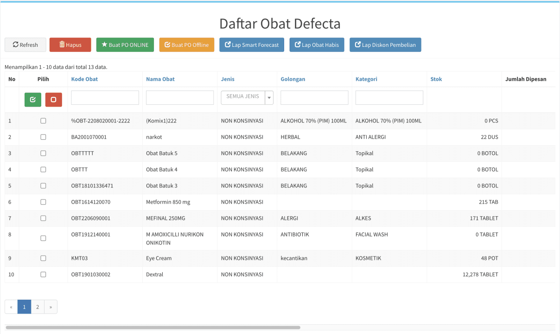Create an order with Buat PO ONLINE
560x334 pixels.
click(125, 45)
